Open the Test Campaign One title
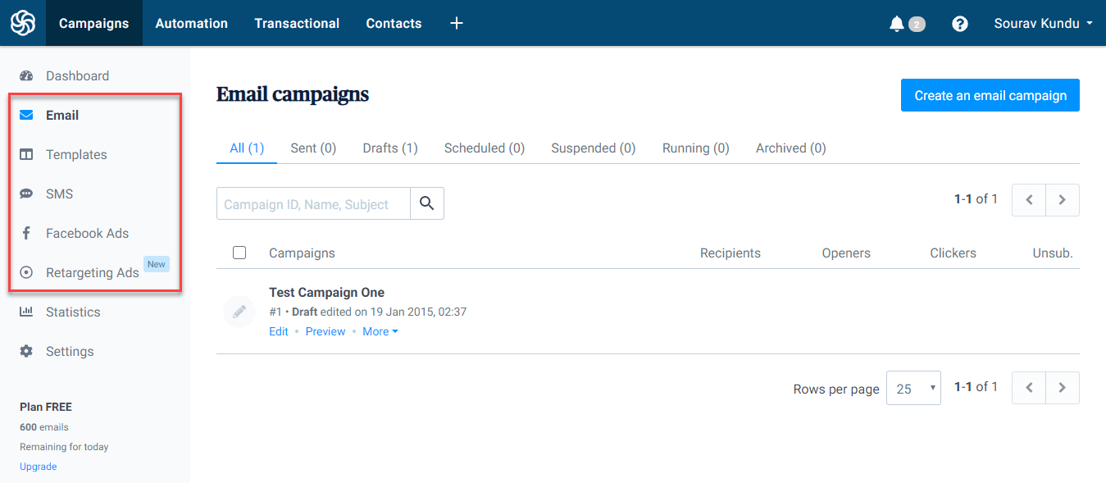 click(326, 293)
